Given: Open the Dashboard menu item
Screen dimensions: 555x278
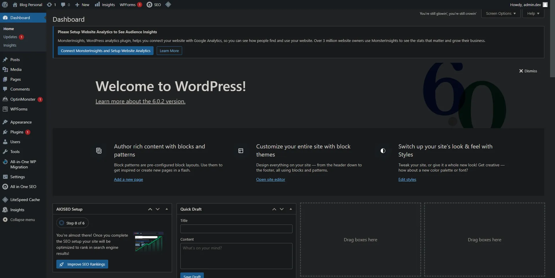Looking at the screenshot, I should click(x=23, y=18).
